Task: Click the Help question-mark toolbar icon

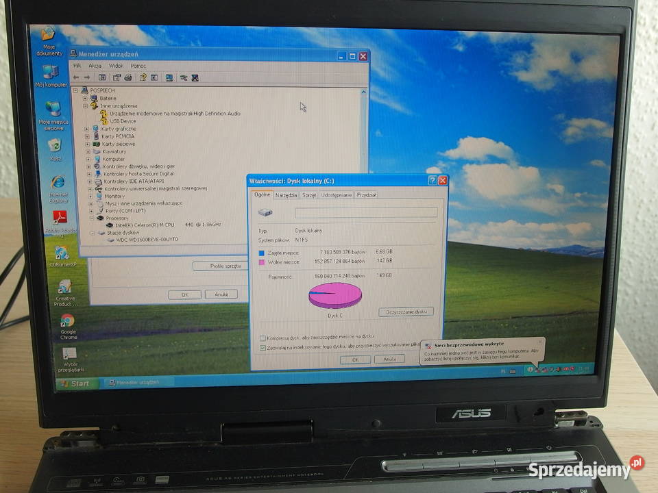Action: pyautogui.click(x=143, y=77)
